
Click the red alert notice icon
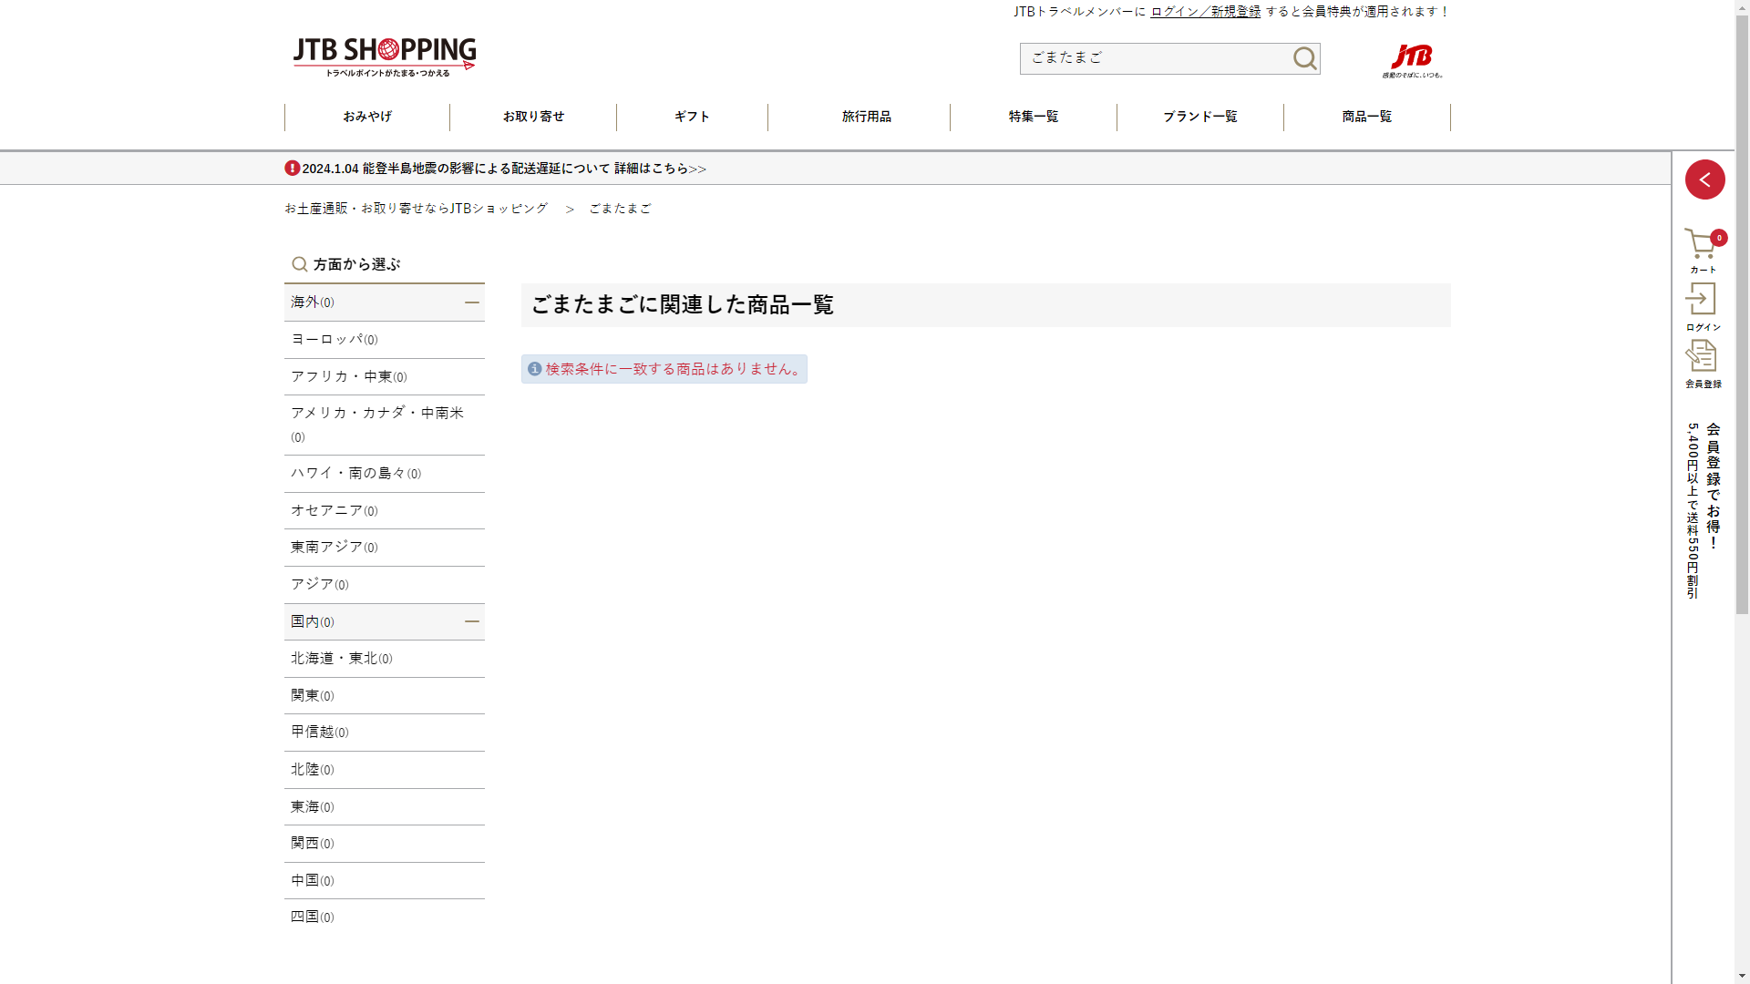click(x=292, y=169)
